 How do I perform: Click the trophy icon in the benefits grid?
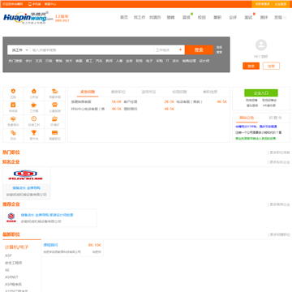34,133
